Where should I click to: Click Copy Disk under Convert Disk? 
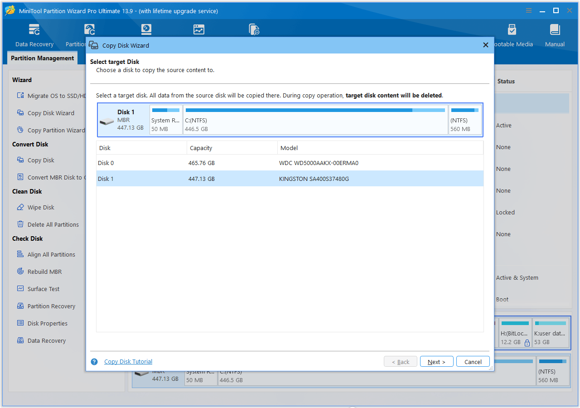pos(35,160)
